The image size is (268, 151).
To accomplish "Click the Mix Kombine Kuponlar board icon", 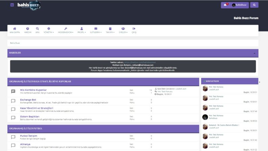I will 13,91.
